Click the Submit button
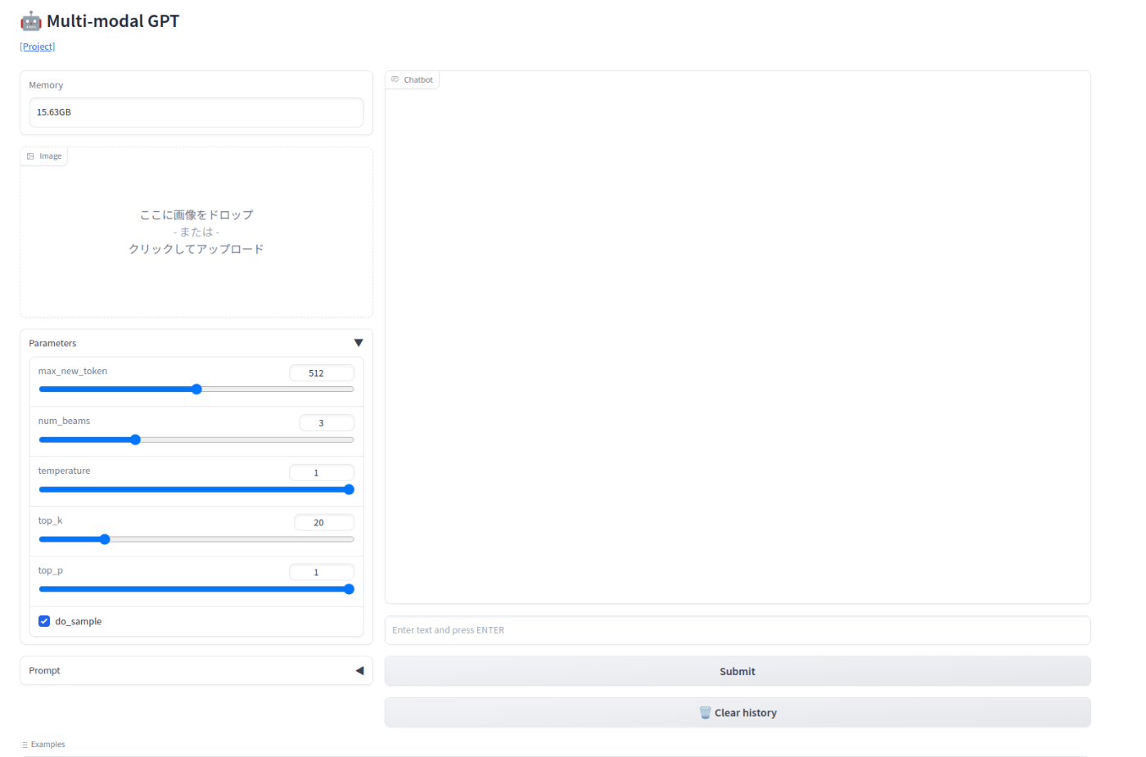The image size is (1146, 757). (x=738, y=671)
